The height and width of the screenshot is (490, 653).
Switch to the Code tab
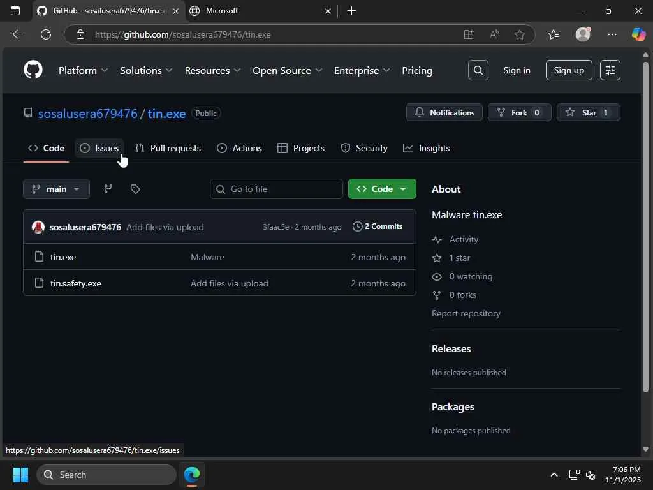[46, 148]
